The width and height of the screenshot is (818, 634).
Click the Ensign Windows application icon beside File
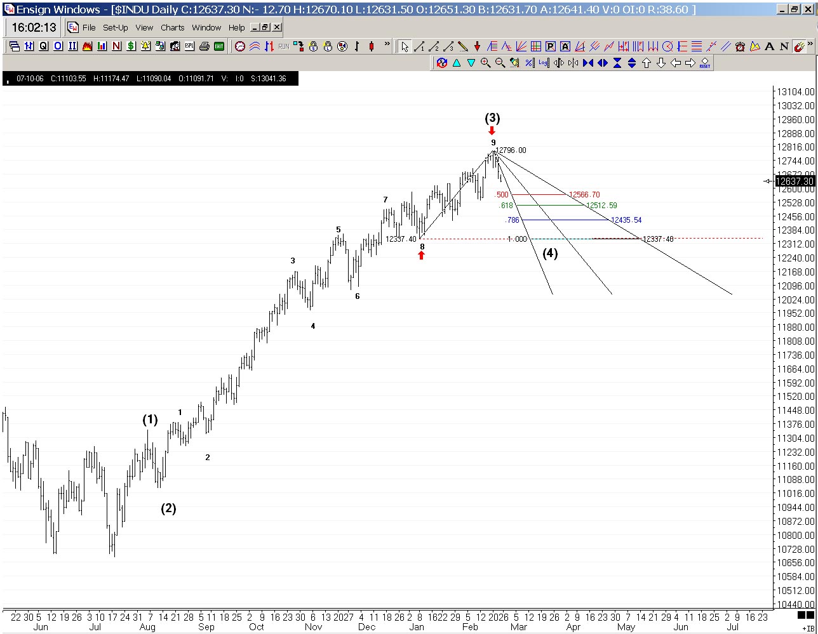tap(73, 28)
